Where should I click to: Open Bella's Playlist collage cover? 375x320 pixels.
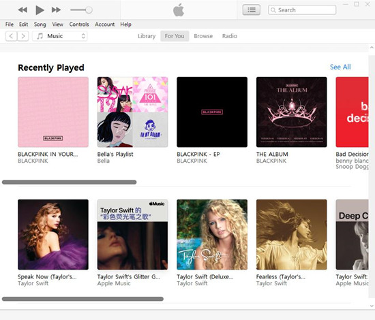(132, 112)
